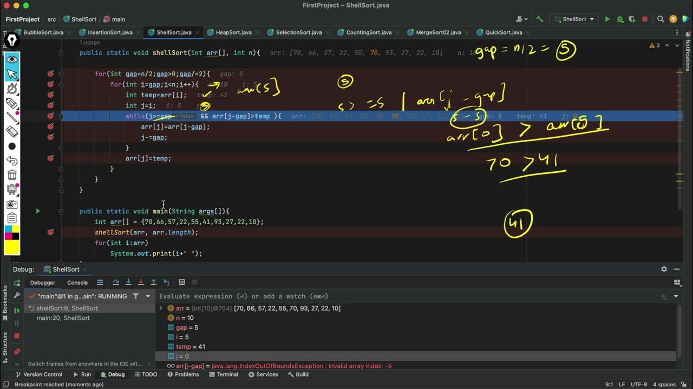Open the Terminal tool window tab
The height and width of the screenshot is (389, 693).
pyautogui.click(x=223, y=374)
